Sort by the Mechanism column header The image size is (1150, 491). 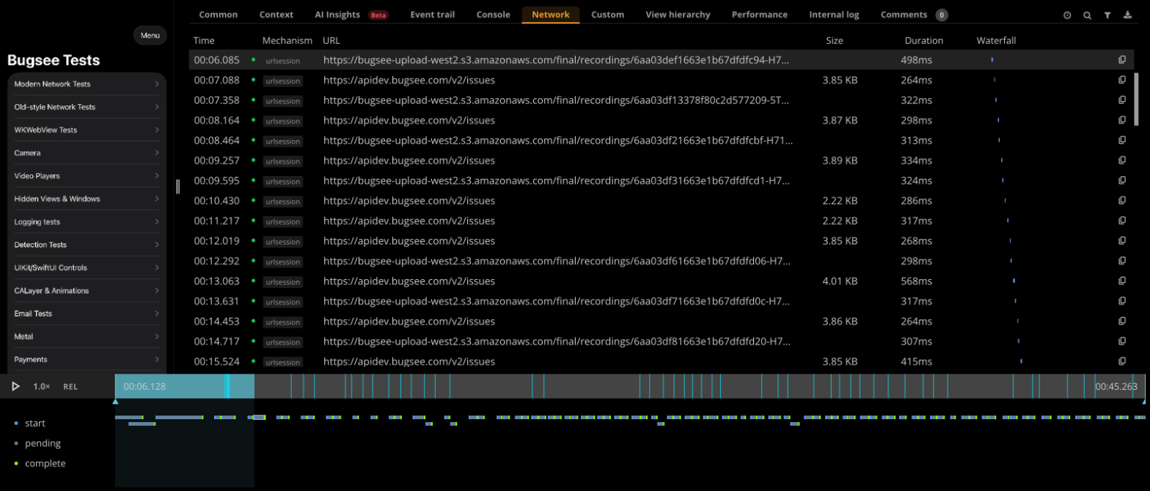287,40
